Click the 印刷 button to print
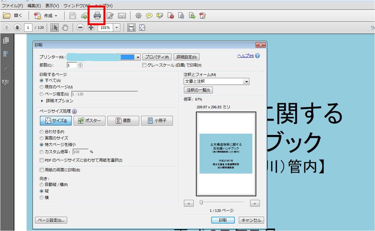 223,220
